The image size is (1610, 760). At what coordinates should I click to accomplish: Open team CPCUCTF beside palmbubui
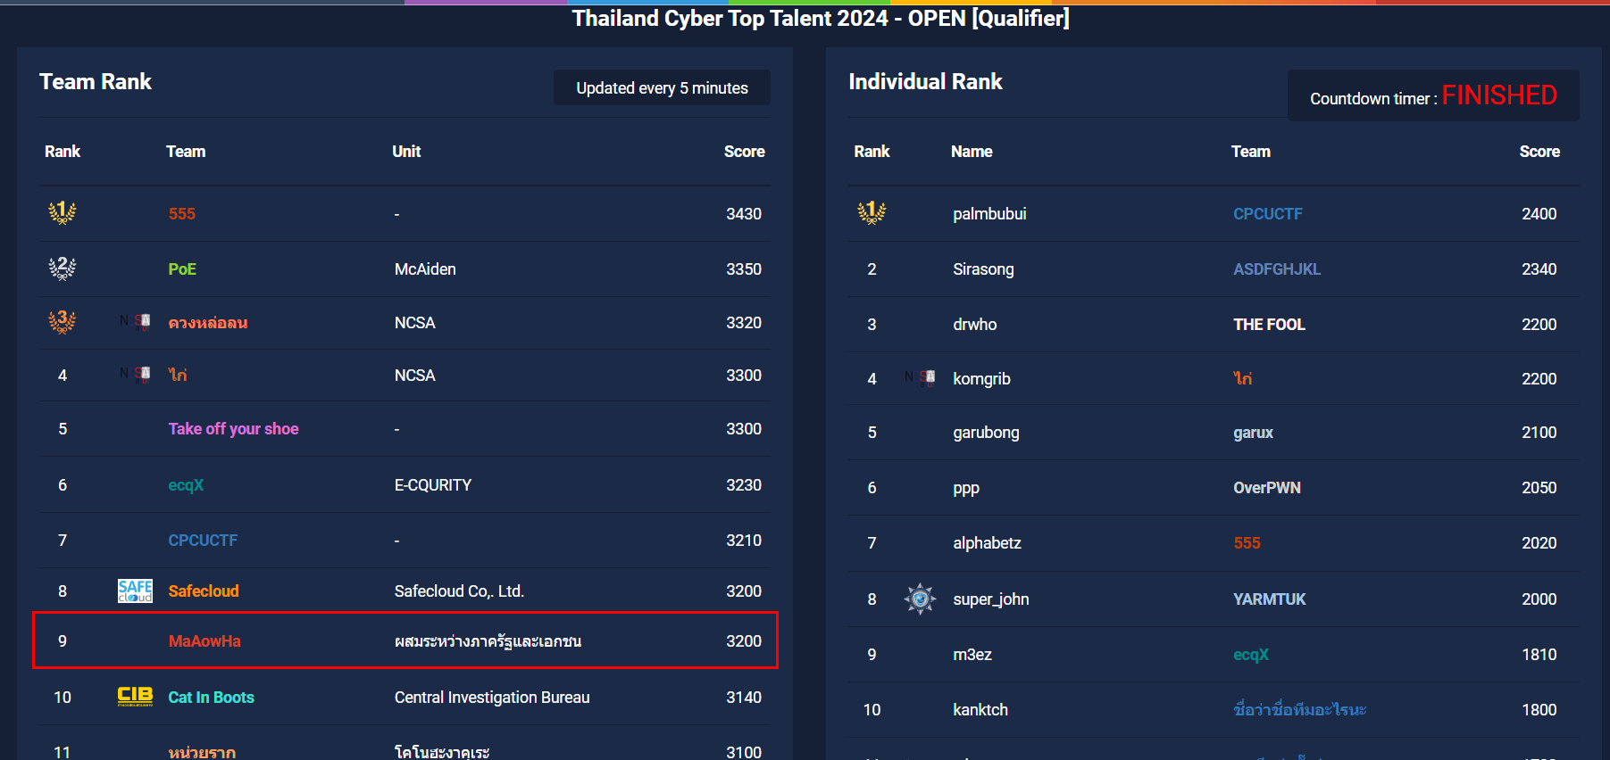pyautogui.click(x=1268, y=214)
